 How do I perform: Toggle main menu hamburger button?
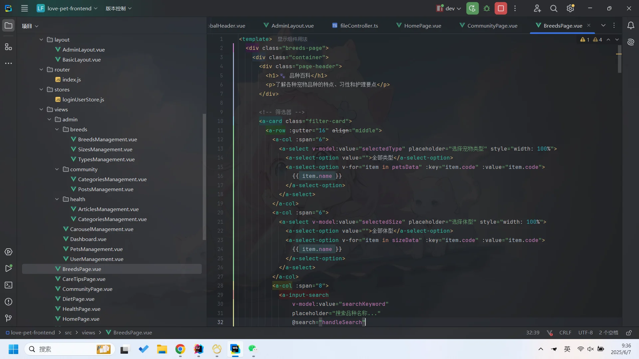24,8
